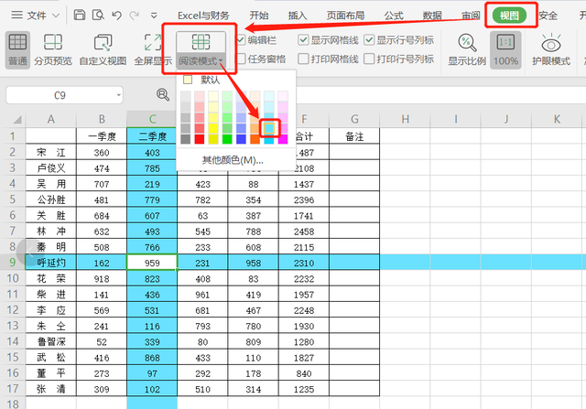Click the cell with value 2458

coord(304,231)
